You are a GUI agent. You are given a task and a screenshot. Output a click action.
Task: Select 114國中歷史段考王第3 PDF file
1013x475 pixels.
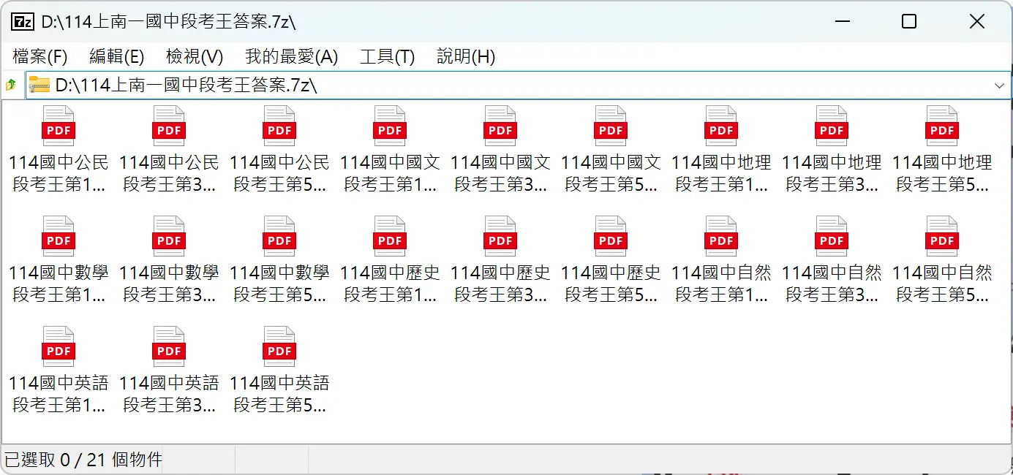click(x=500, y=237)
